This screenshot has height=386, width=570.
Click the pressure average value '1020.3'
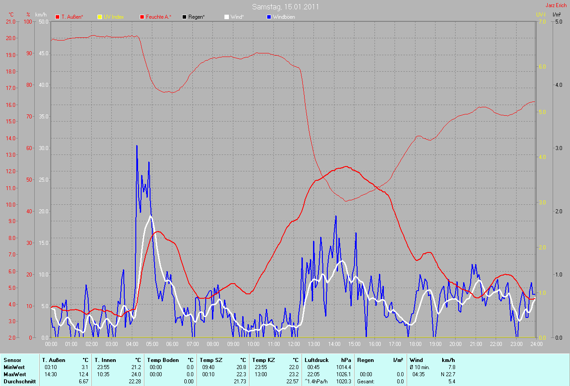(343, 381)
